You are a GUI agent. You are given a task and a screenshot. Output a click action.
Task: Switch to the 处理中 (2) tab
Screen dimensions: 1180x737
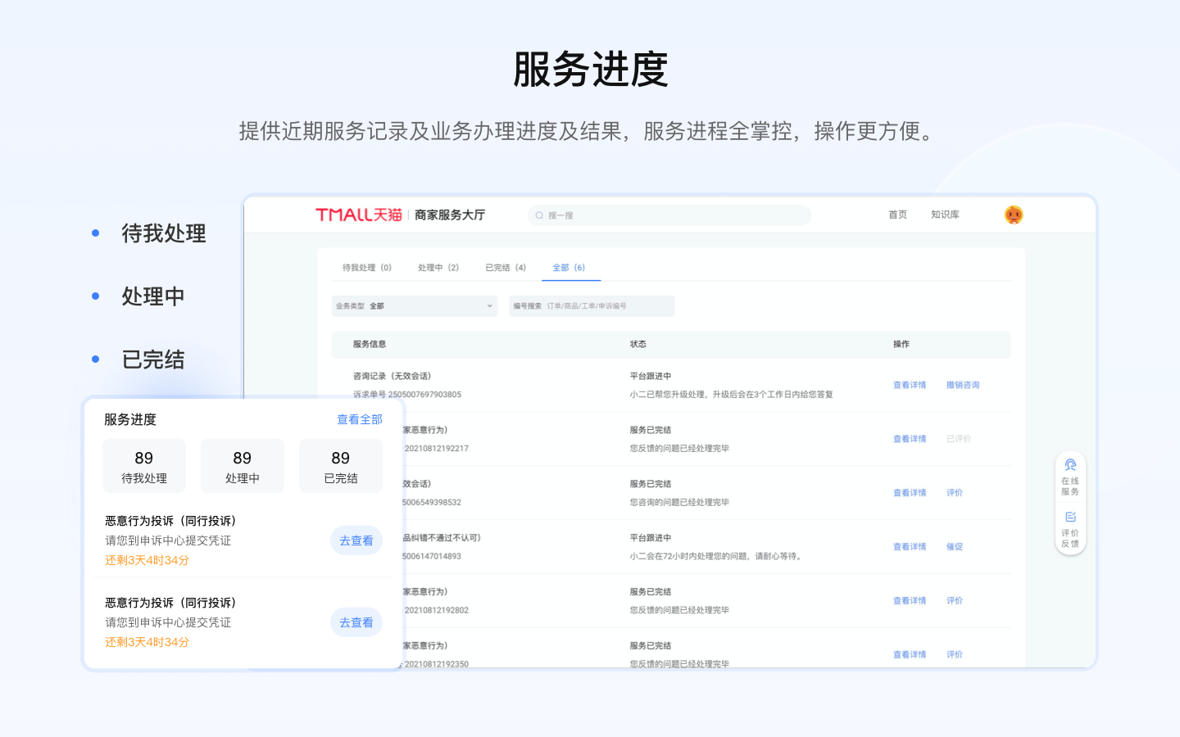[x=438, y=268]
